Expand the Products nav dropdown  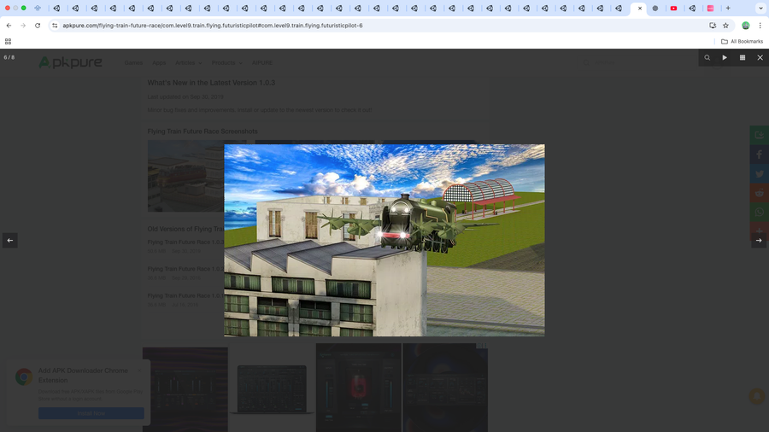pos(227,62)
